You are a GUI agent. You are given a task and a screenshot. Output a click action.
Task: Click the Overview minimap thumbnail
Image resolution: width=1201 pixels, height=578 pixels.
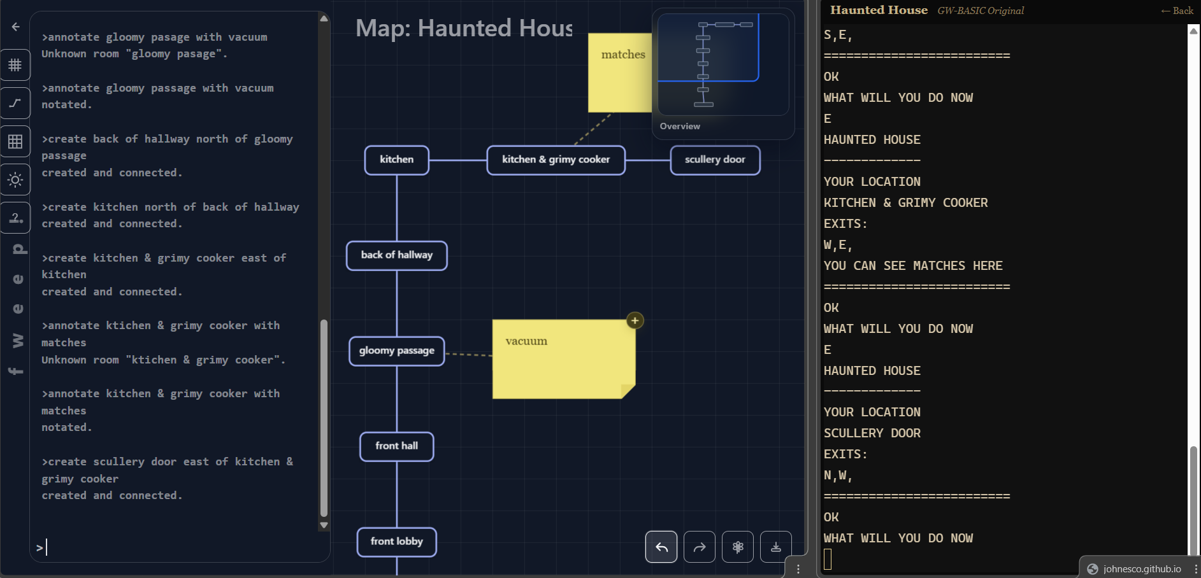(x=723, y=64)
